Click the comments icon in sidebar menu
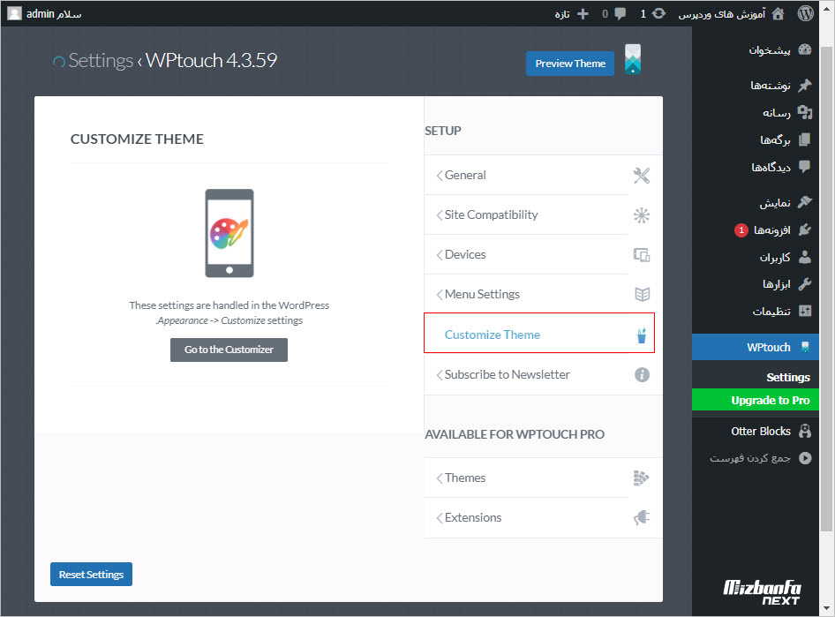 click(x=805, y=167)
